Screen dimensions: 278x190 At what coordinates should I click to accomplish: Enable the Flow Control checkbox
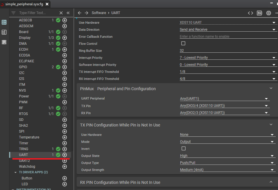tap(183, 43)
